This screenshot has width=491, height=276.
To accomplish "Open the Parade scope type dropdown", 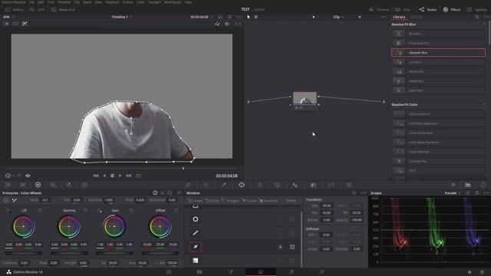I will (x=452, y=193).
